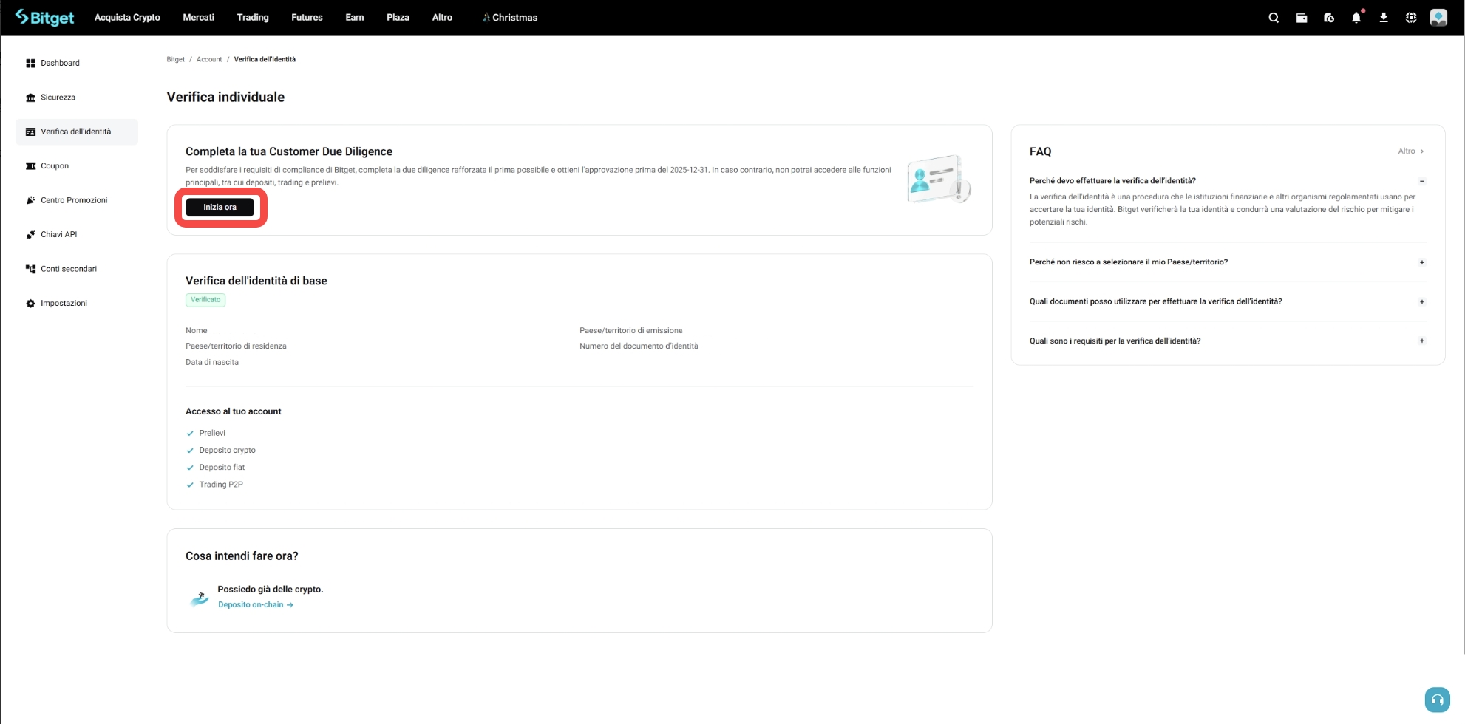Image resolution: width=1465 pixels, height=724 pixels.
Task: Click the app download icon
Action: pyautogui.click(x=1383, y=17)
